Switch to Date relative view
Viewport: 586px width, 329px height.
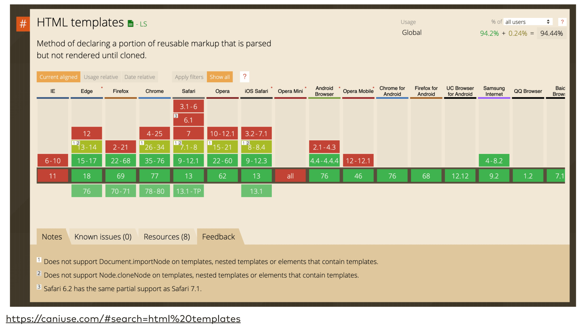tap(140, 77)
